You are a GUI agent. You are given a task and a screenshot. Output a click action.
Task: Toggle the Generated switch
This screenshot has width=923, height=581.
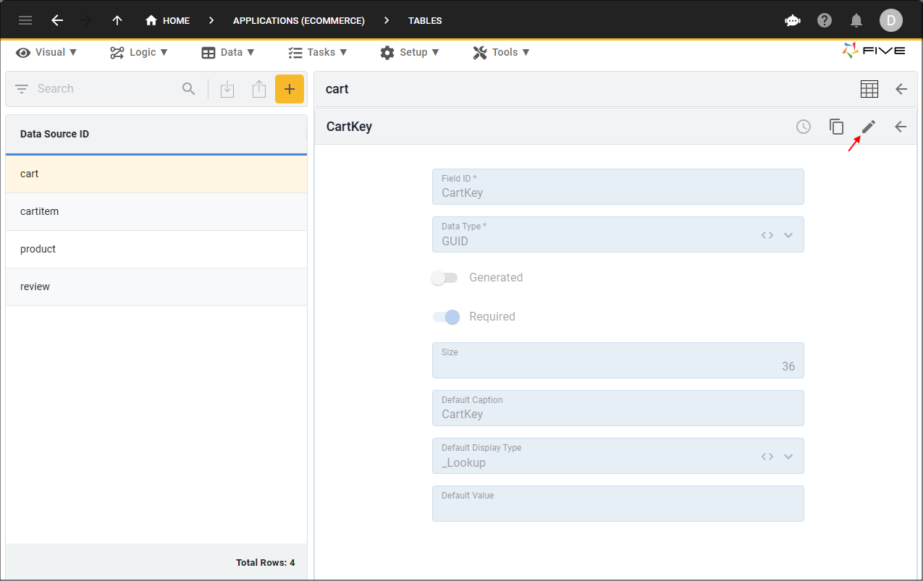444,278
